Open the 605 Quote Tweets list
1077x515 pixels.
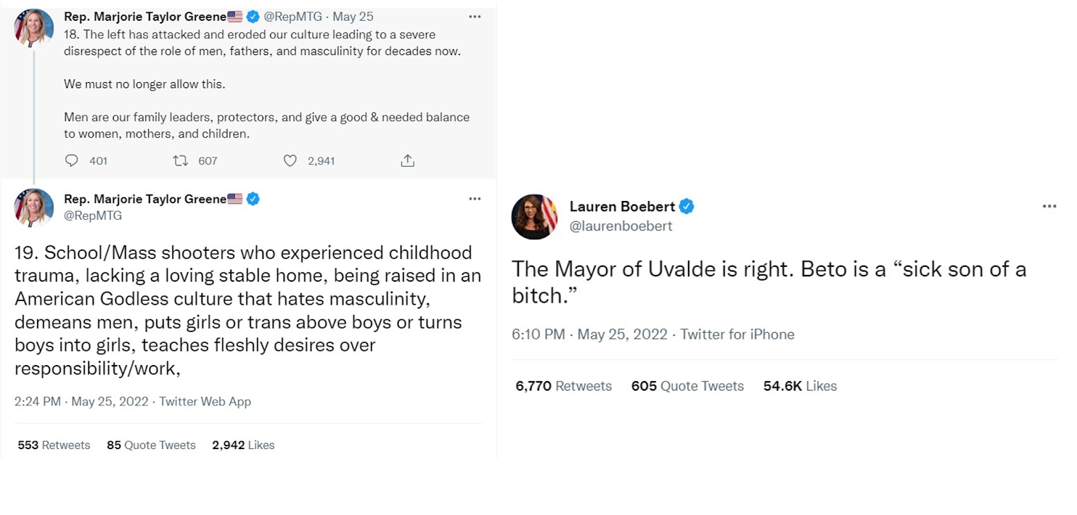point(687,386)
